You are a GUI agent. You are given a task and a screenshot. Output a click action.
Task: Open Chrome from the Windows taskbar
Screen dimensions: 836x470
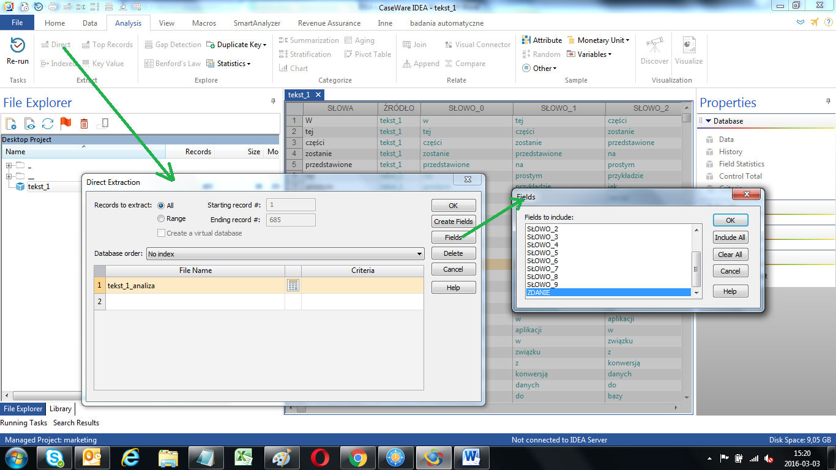click(358, 458)
